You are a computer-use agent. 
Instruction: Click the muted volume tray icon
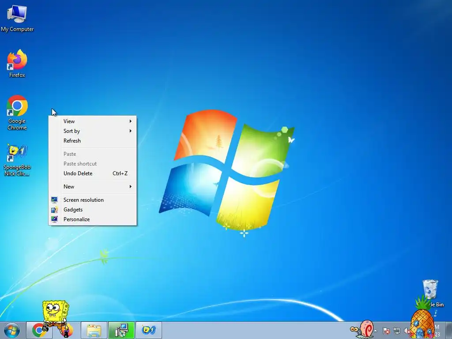pos(407,331)
